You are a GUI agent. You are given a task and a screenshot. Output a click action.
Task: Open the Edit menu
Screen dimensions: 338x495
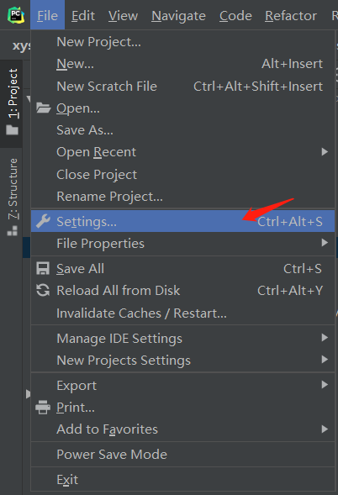(x=83, y=15)
